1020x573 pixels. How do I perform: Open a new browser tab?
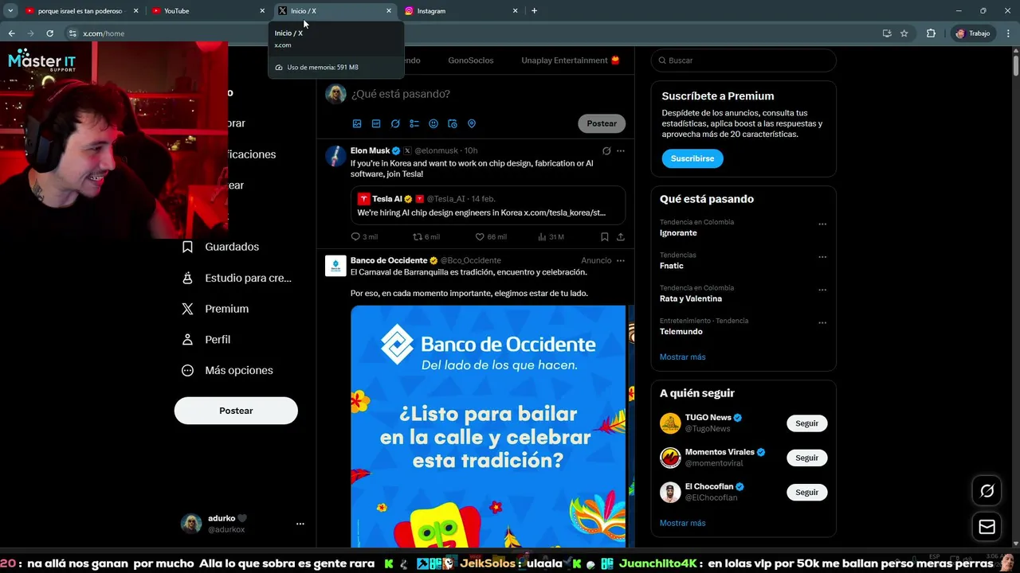534,11
